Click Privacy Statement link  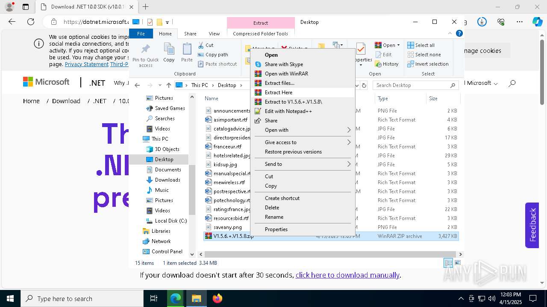87,64
